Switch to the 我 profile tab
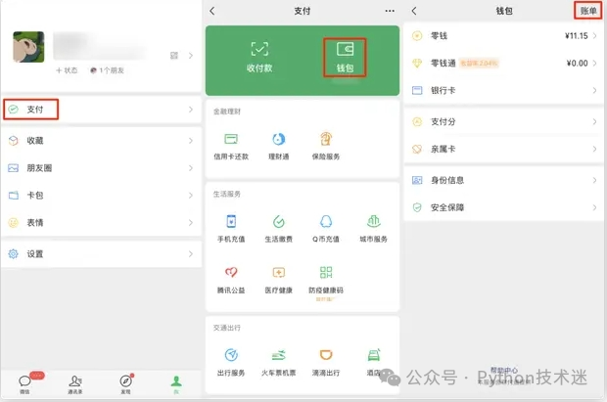607x402 pixels. click(x=176, y=384)
